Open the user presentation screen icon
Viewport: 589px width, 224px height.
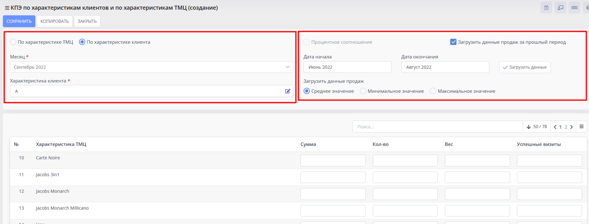560,8
